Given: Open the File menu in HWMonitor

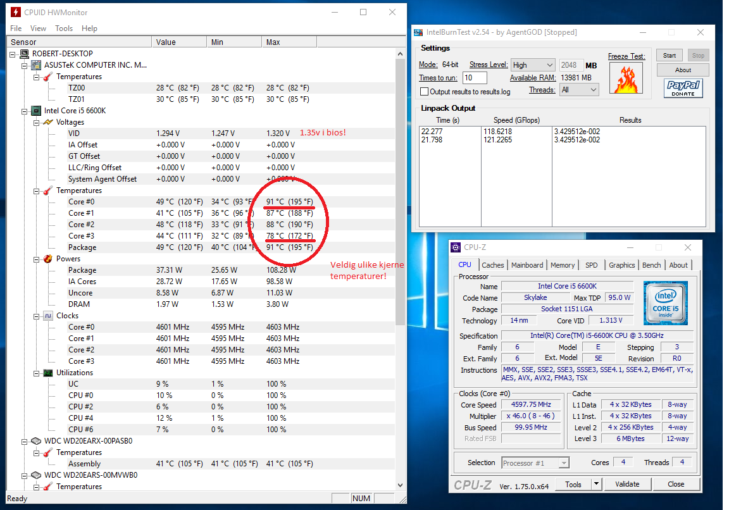Looking at the screenshot, I should 16,28.
